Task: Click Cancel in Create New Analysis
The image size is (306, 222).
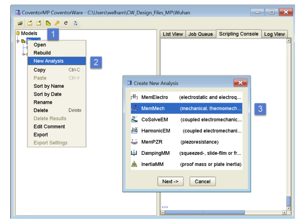Action: coord(202,181)
